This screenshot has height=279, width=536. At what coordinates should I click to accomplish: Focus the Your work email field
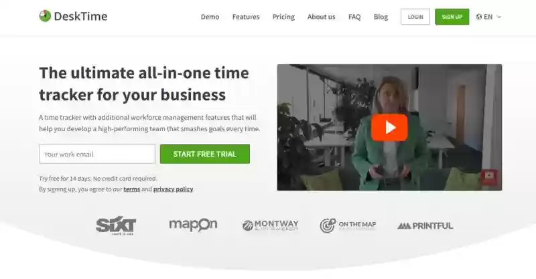97,154
